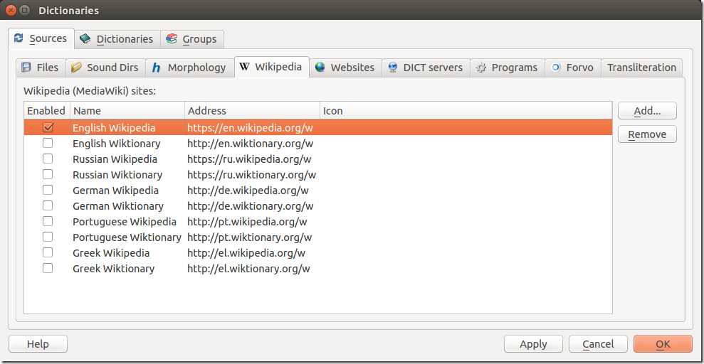704x364 pixels.
Task: Click the http://de.wiktionary.org/w address cell
Action: pyautogui.click(x=252, y=205)
